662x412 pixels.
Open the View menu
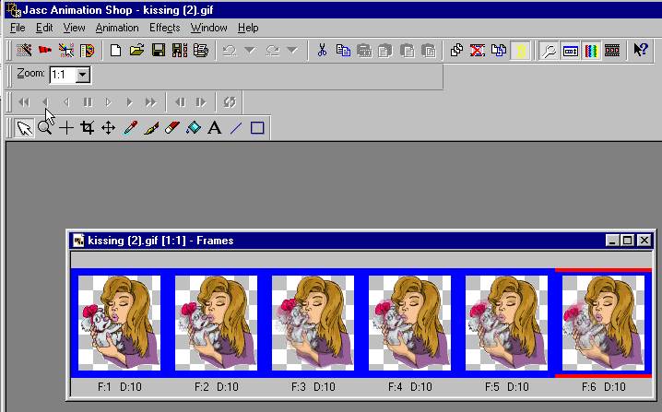(74, 28)
